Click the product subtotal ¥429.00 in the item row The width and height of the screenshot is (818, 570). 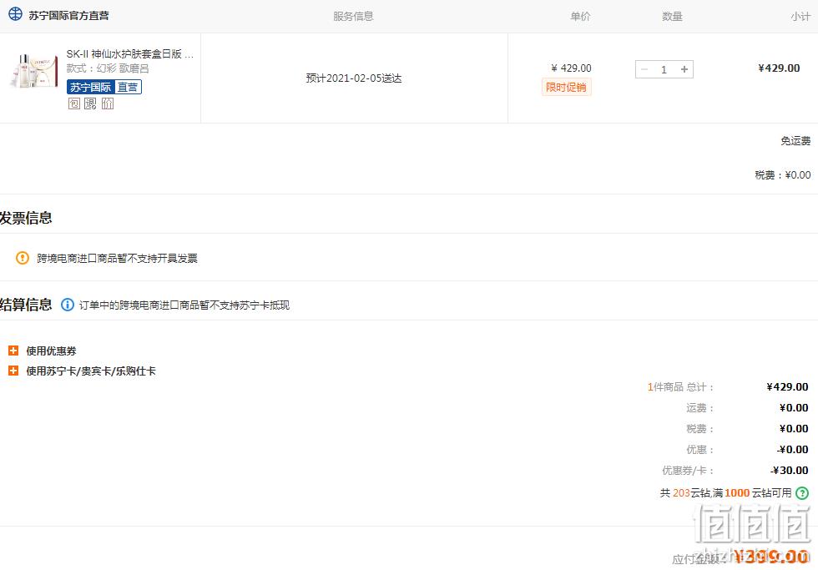click(779, 68)
